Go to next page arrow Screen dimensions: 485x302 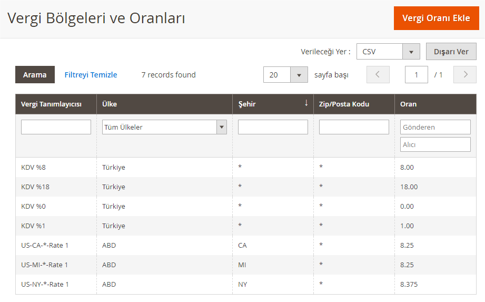pyautogui.click(x=465, y=74)
